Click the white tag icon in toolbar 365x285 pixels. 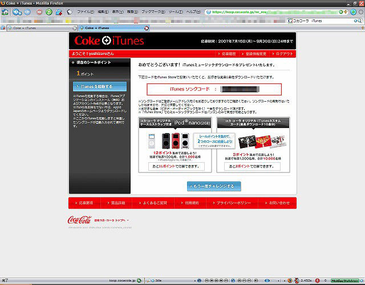[70, 11]
